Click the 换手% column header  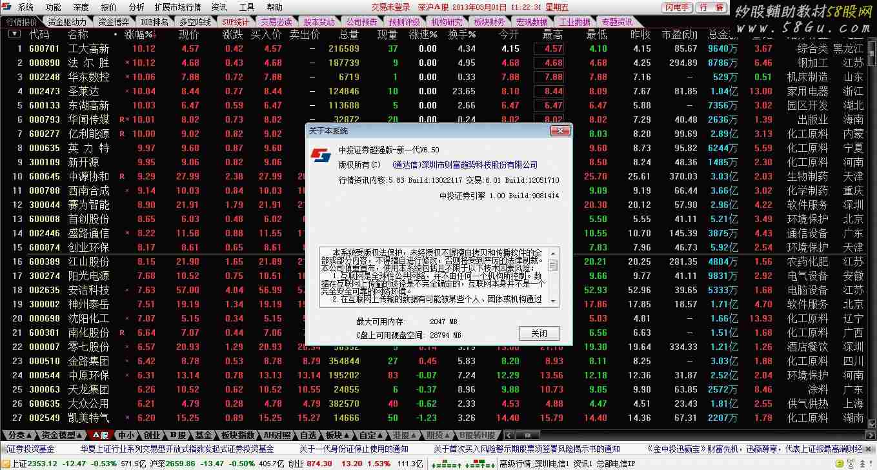click(x=462, y=34)
